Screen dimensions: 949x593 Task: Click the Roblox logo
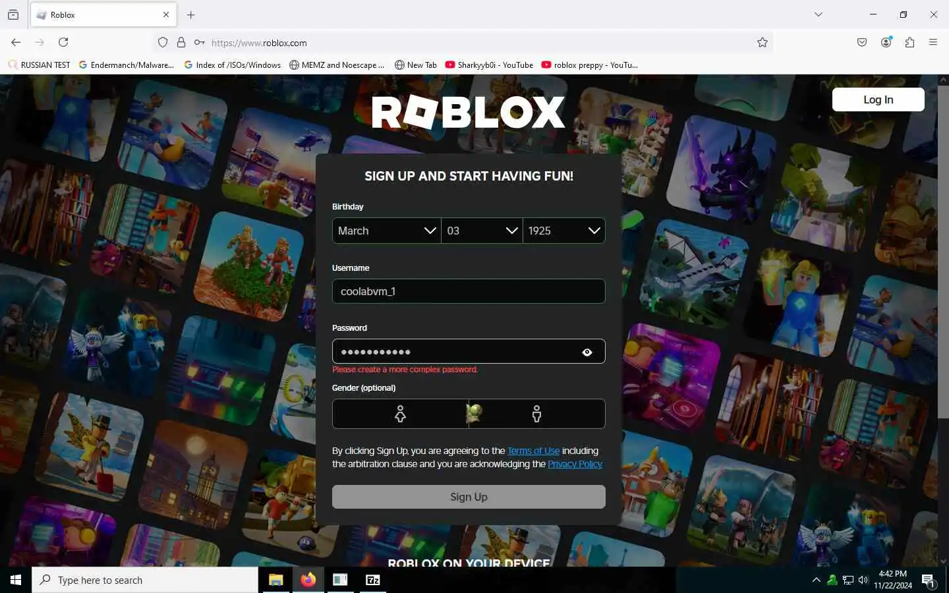[x=469, y=113]
